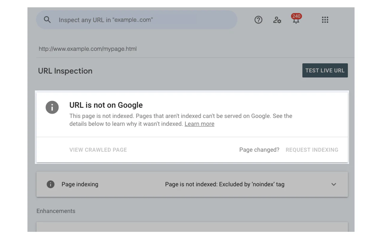Click VIEW CRAWLED PAGE

(98, 150)
